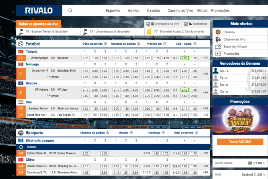Expand +43 more markets for Strommen match
The height and width of the screenshot is (179, 268).
205,73
